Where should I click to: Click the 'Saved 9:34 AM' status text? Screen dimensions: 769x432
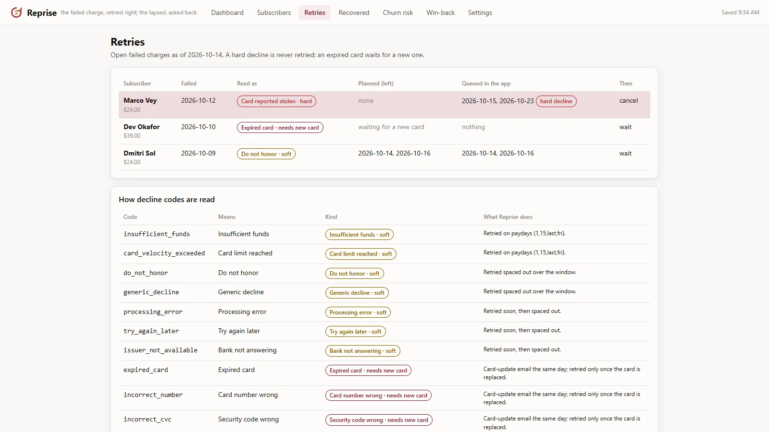click(x=740, y=12)
